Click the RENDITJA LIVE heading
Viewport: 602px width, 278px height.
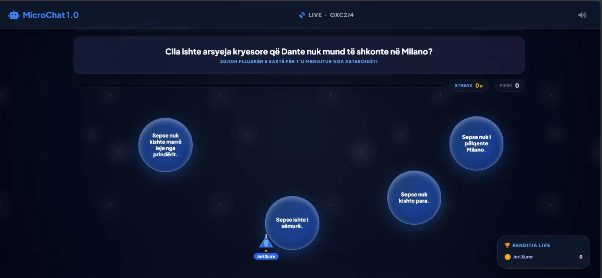[x=531, y=245]
